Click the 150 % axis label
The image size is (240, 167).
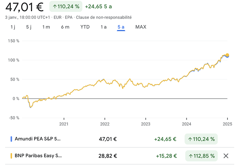click(x=14, y=41)
